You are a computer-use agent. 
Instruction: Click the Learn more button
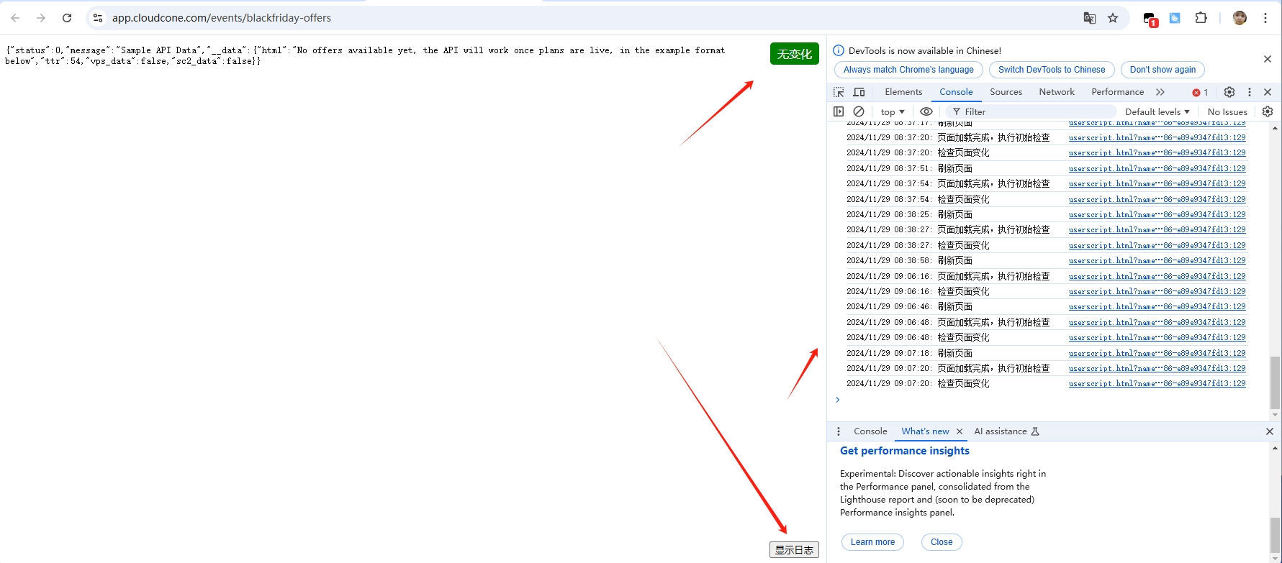click(x=872, y=542)
